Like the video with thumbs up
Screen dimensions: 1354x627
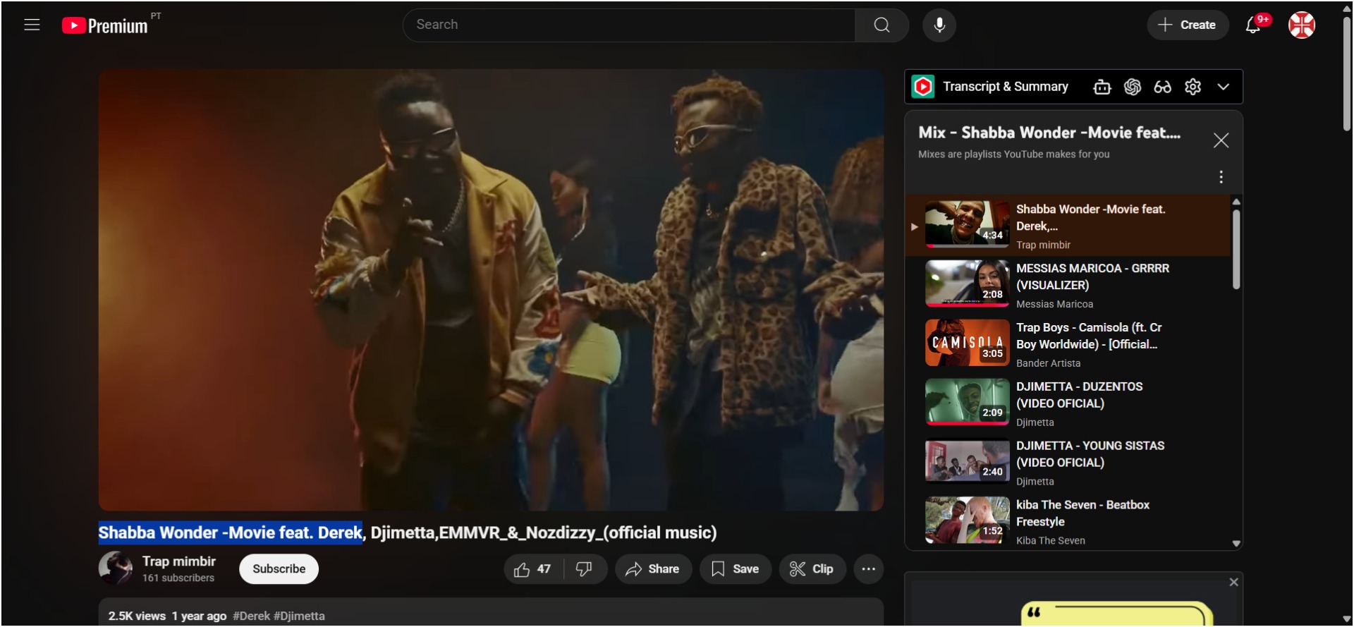[533, 569]
